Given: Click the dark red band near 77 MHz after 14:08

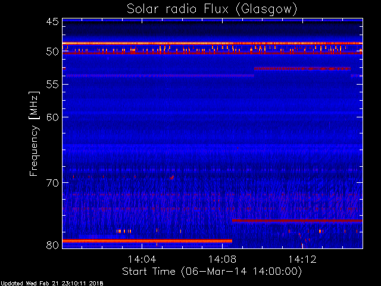Looking at the screenshot, I should coord(297,221).
